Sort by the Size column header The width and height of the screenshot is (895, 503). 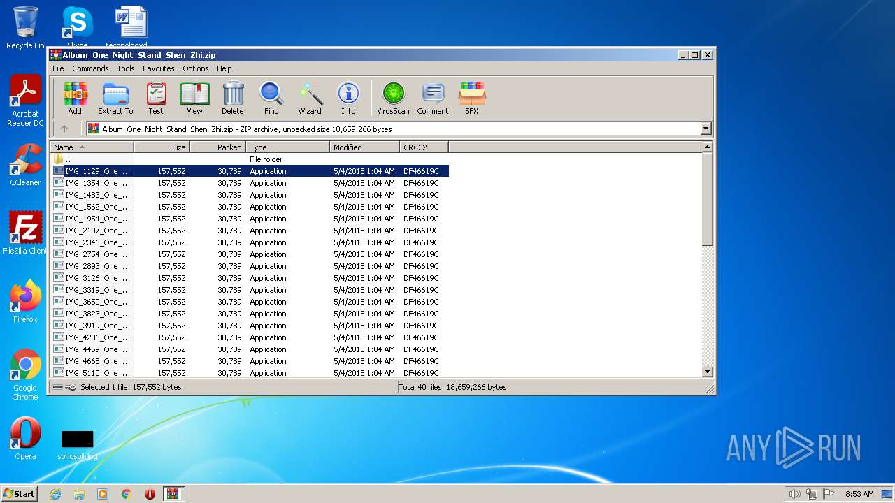coord(162,147)
